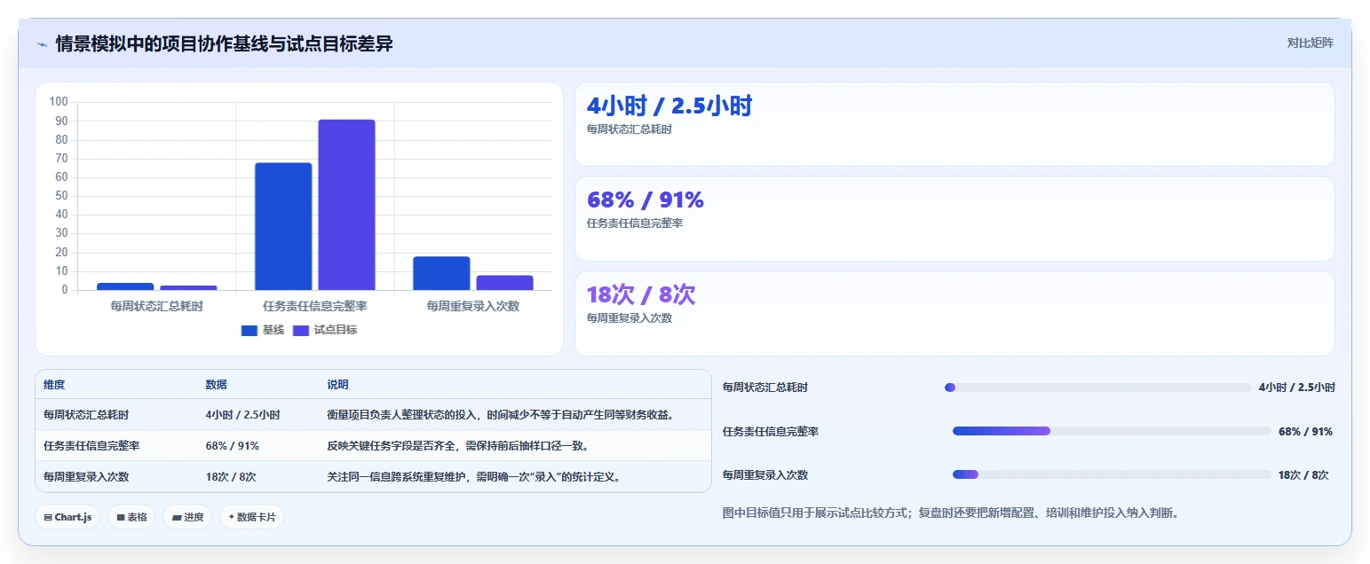Click the 每周状态汇总耗时 label in the progress list
1370x564 pixels.
(765, 388)
